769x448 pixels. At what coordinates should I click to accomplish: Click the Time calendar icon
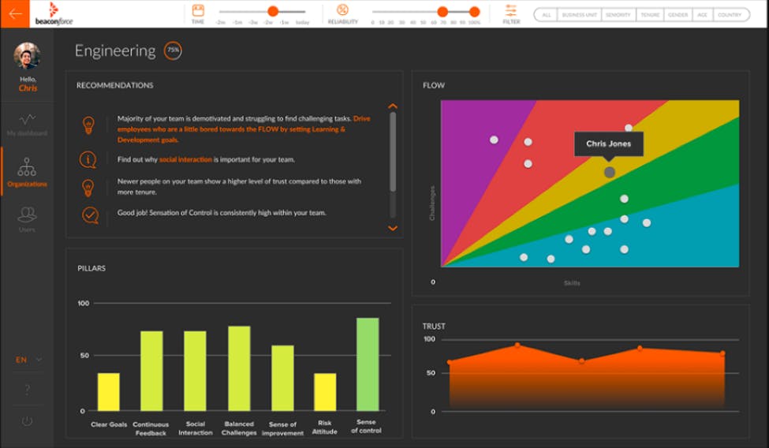coord(198,10)
